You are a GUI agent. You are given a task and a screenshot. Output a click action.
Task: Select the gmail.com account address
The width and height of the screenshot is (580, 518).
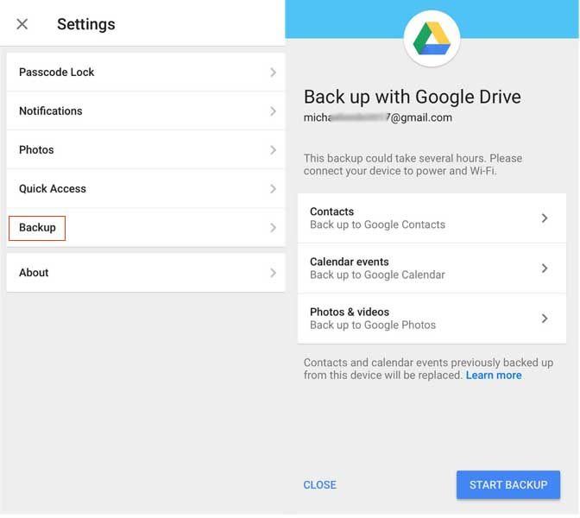(378, 117)
